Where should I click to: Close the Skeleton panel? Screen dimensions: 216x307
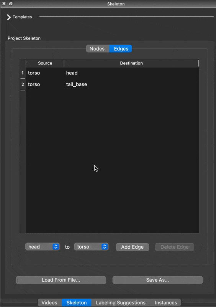coord(4,4)
